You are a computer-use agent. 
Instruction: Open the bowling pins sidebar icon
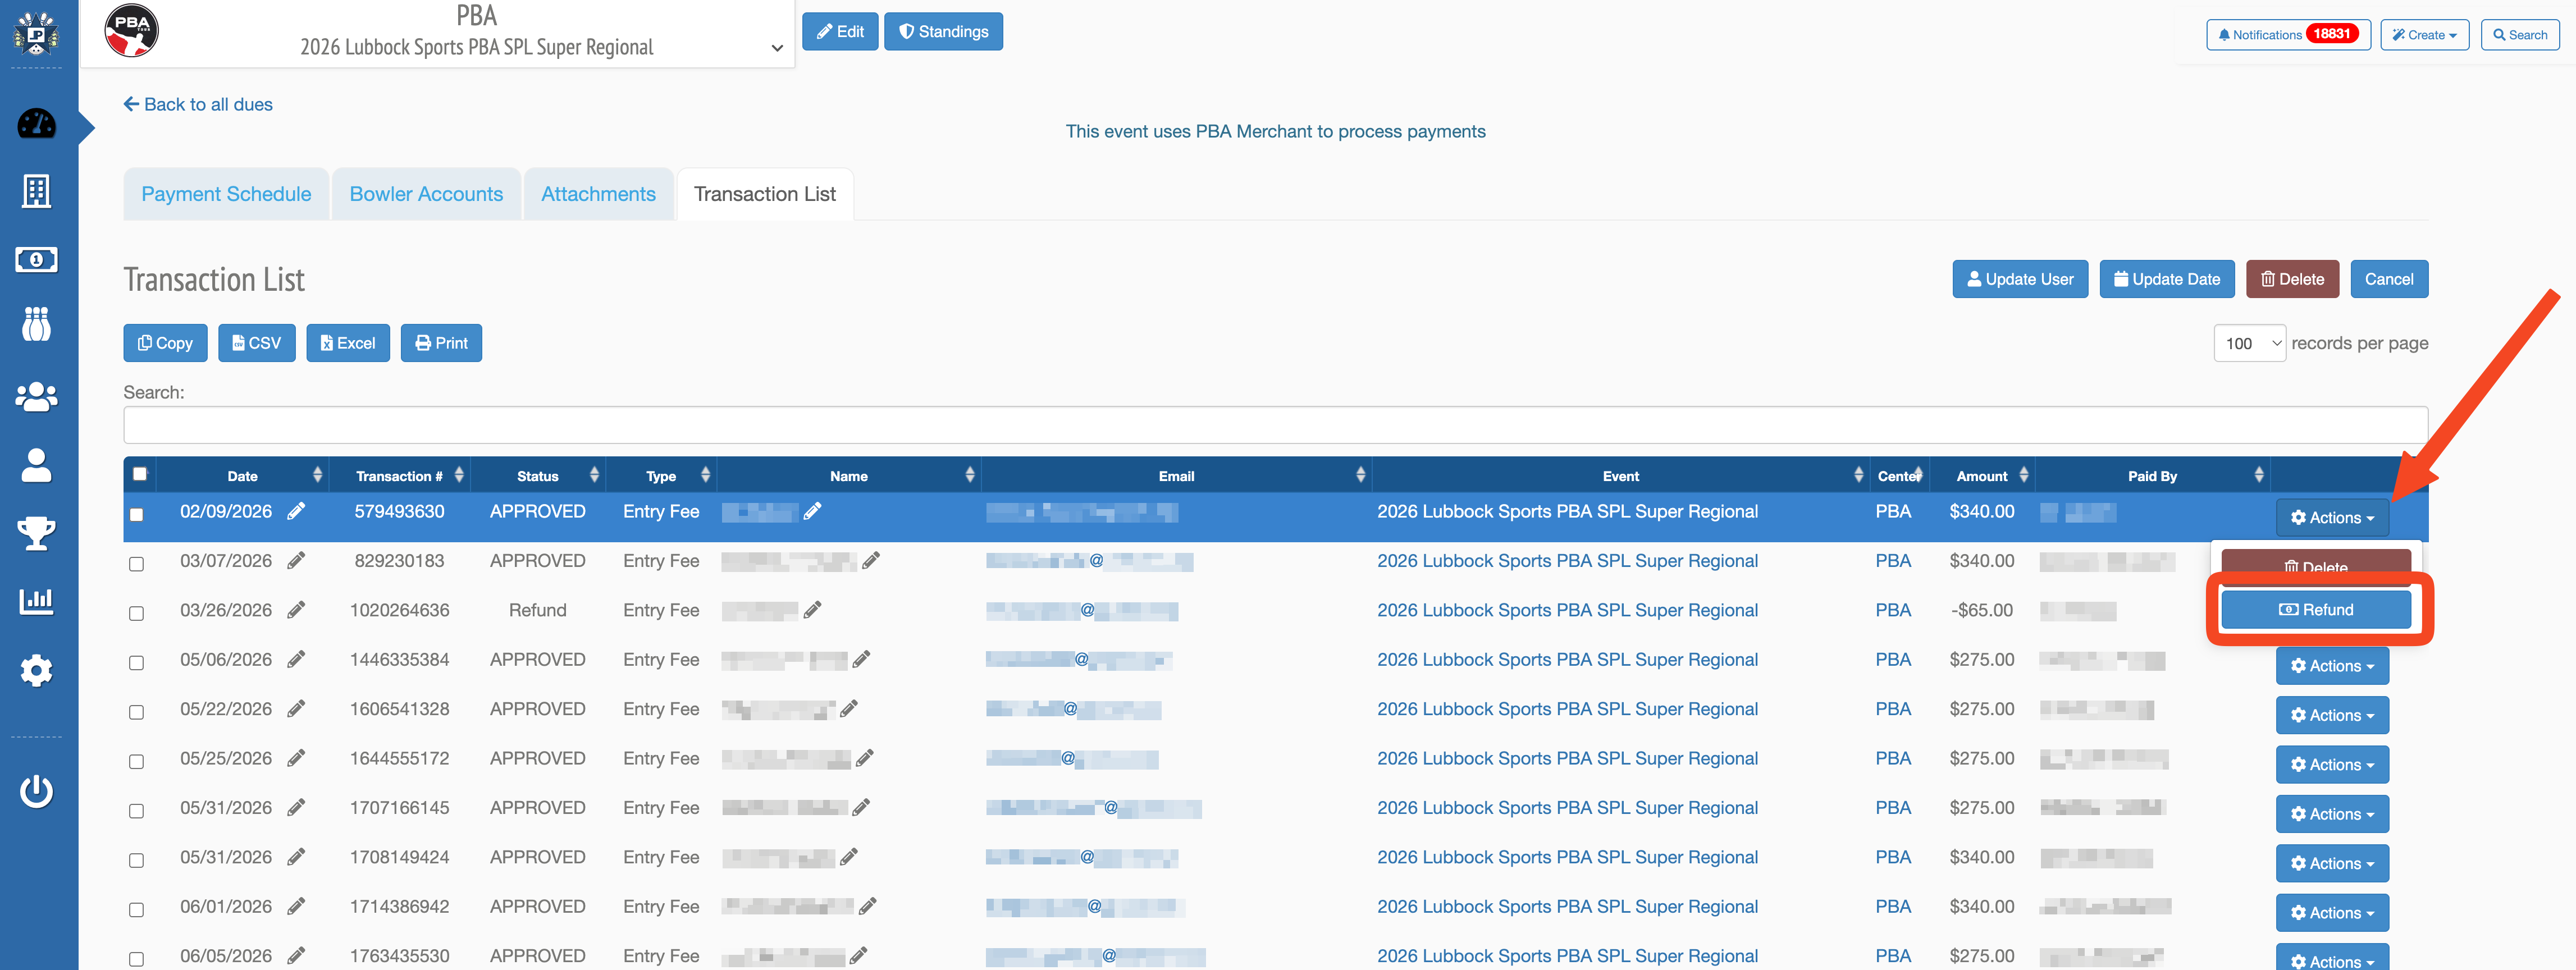[x=37, y=325]
